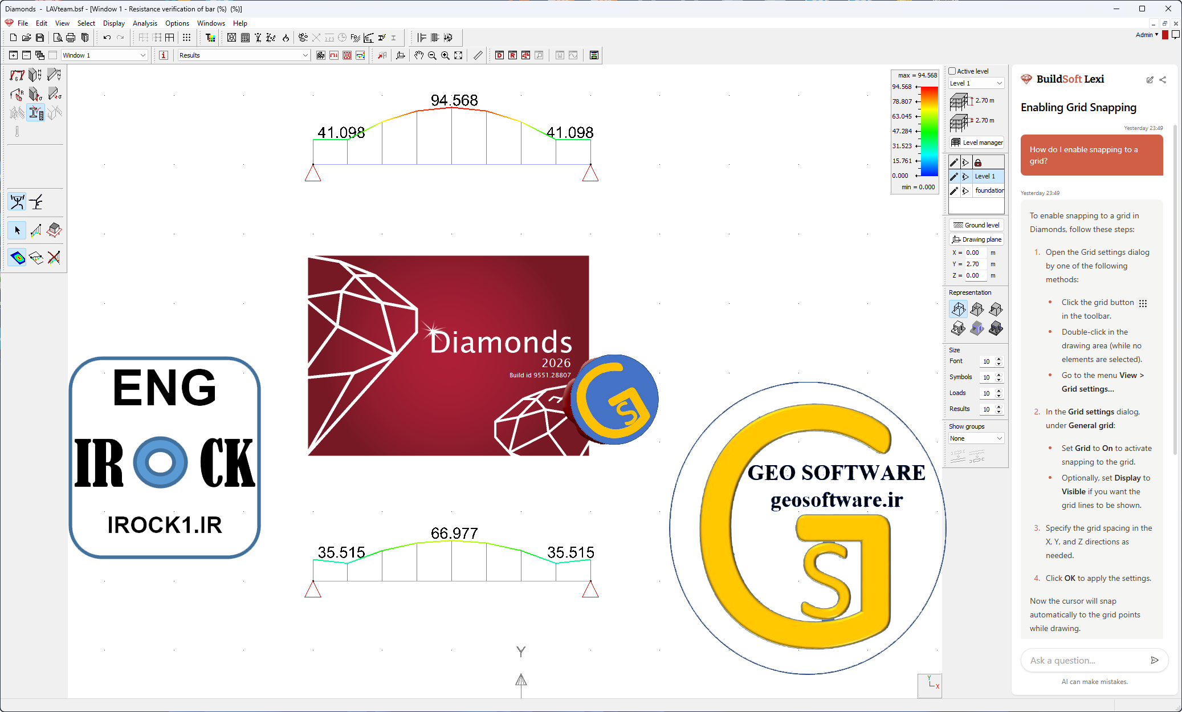The width and height of the screenshot is (1182, 712).
Task: Select the measuring ruler tool
Action: coord(478,55)
